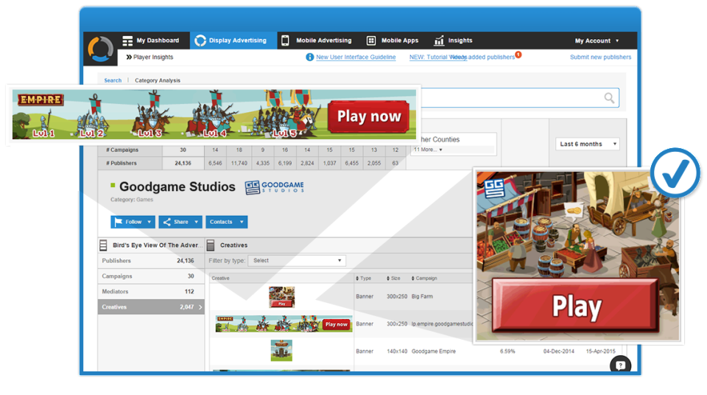Select the Campaigns row in side panel

click(x=151, y=276)
